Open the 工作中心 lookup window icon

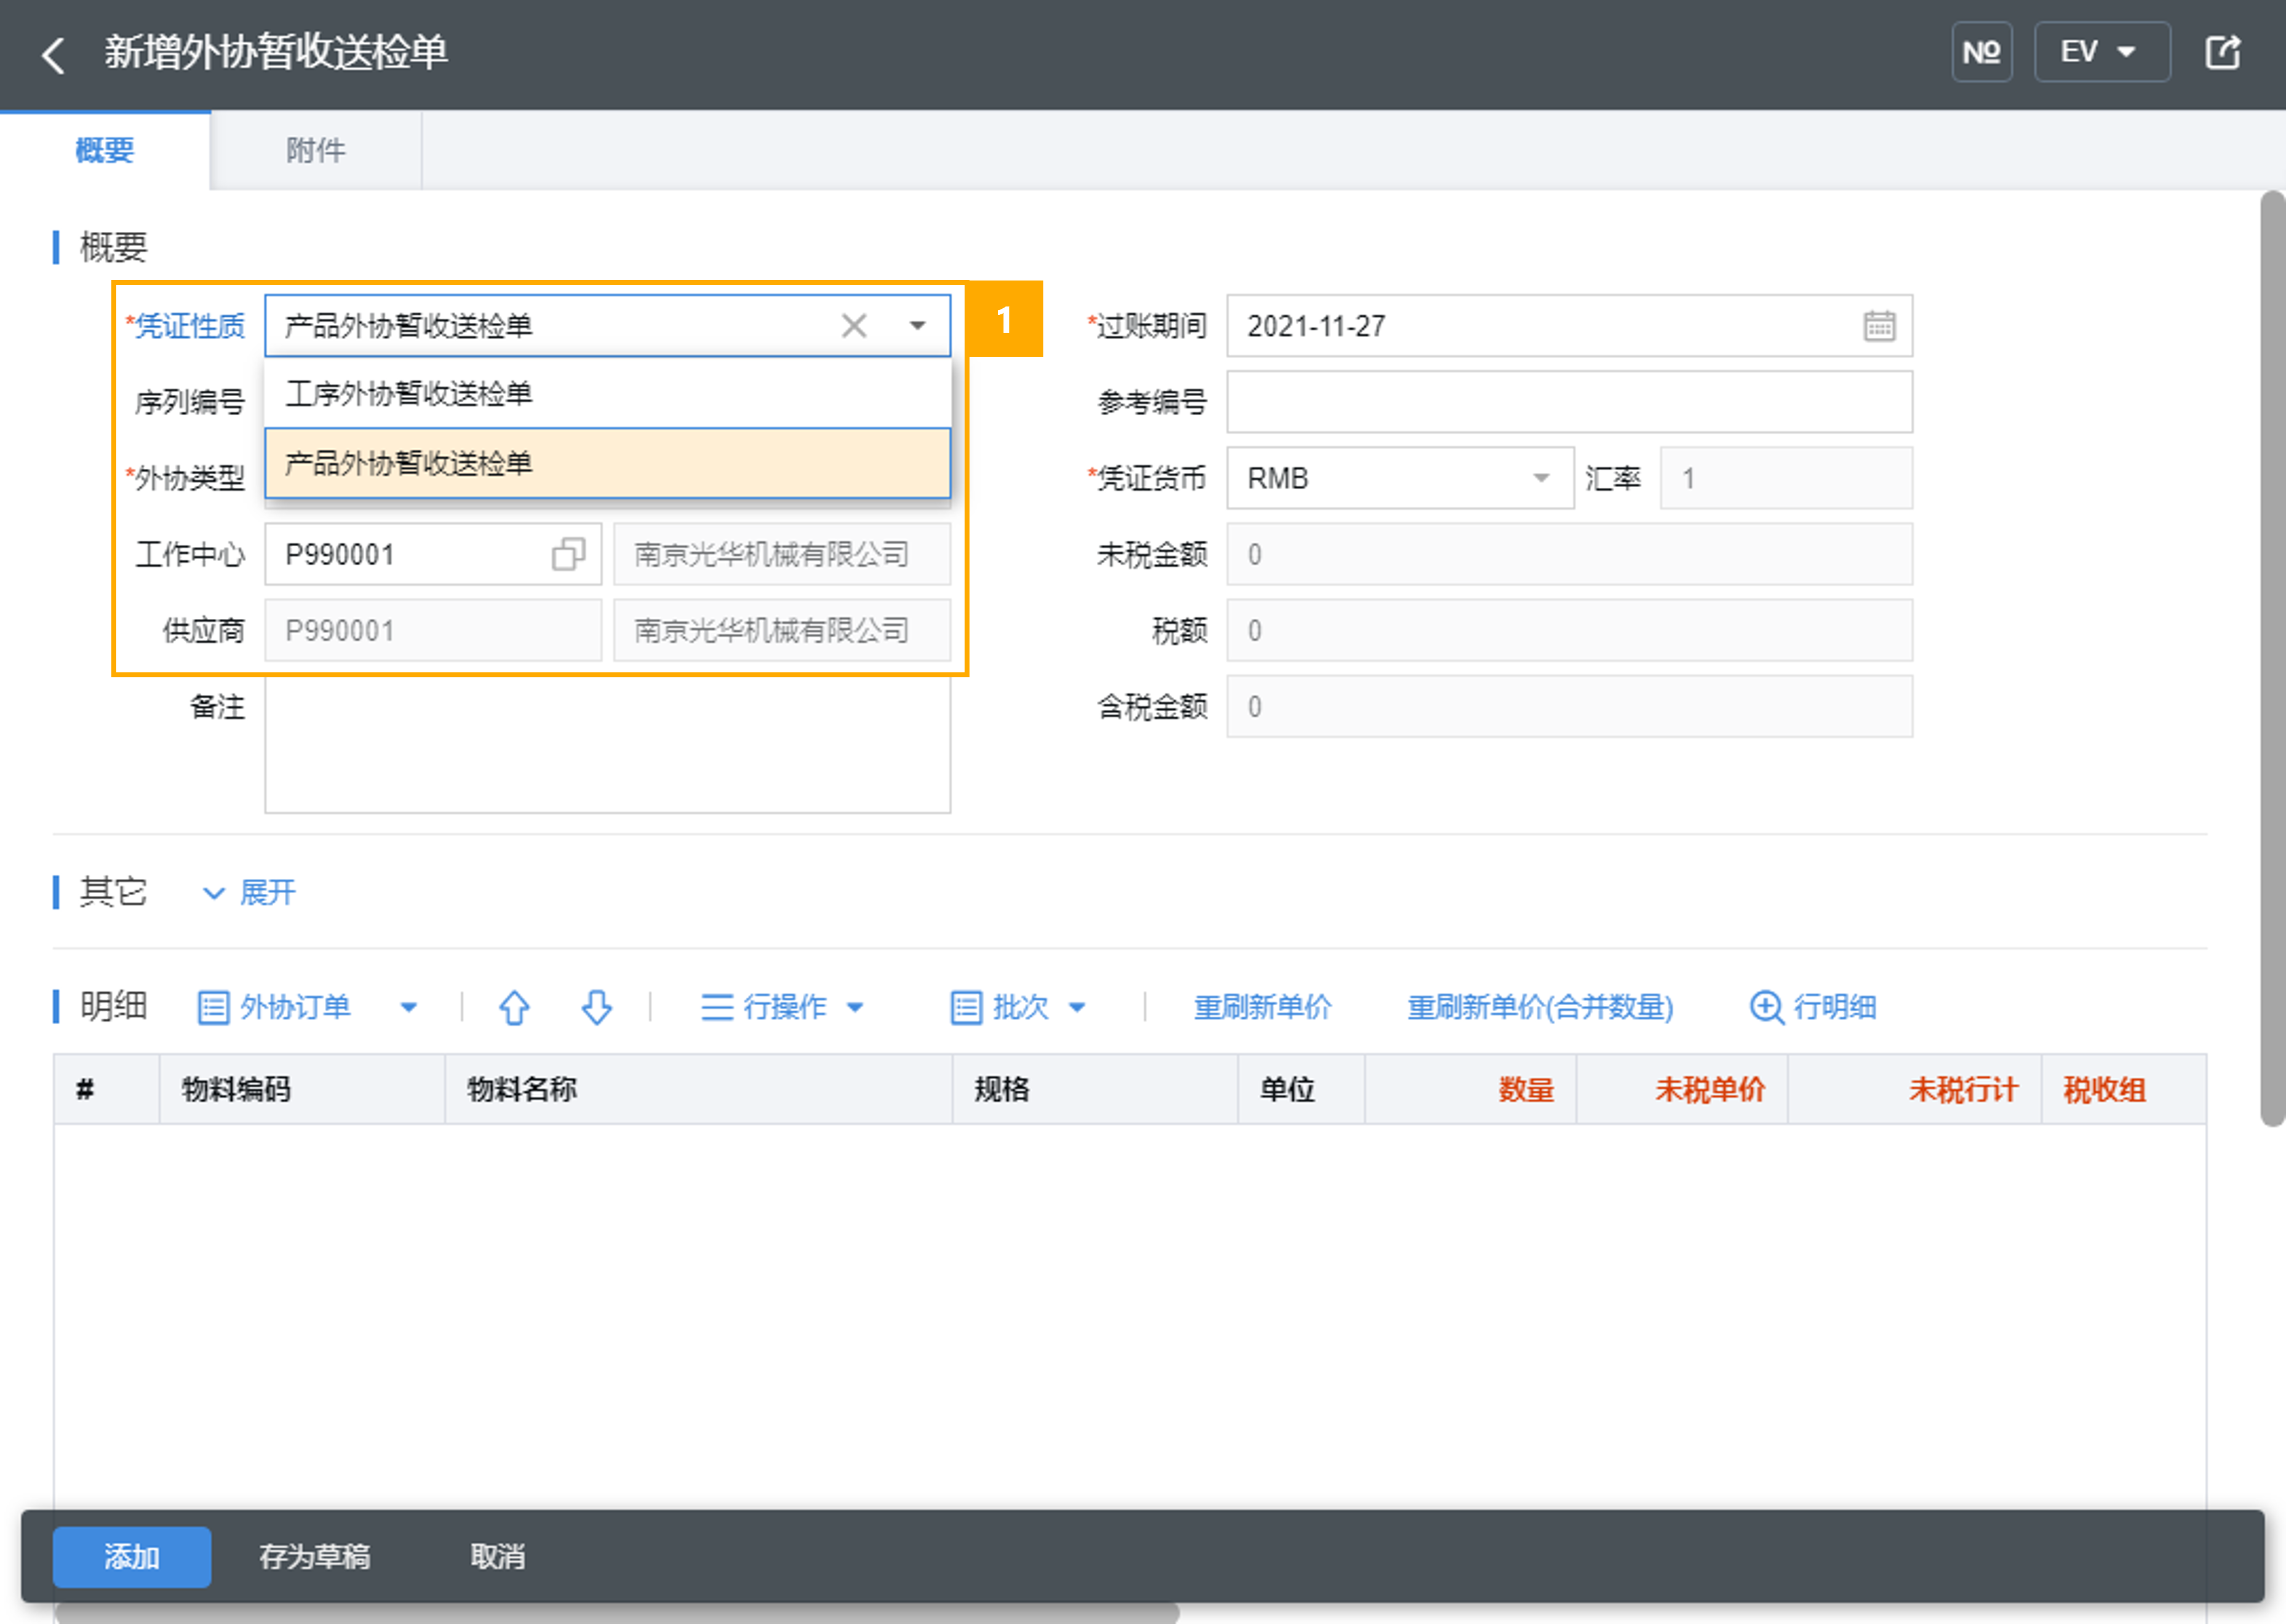click(568, 554)
